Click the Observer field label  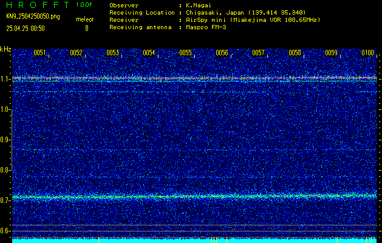click(124, 5)
